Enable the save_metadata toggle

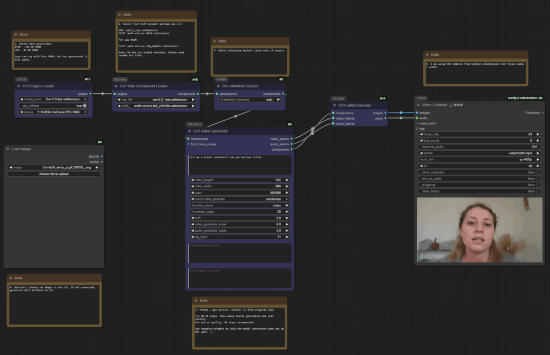(x=479, y=172)
